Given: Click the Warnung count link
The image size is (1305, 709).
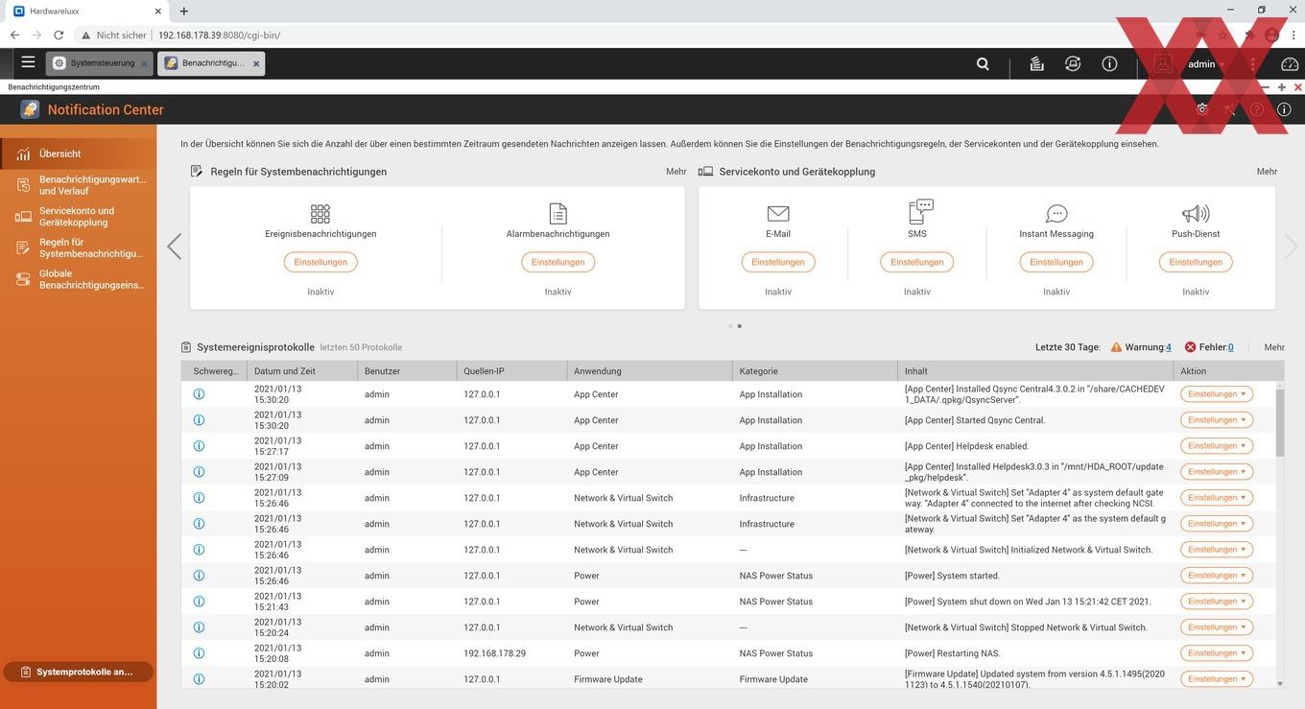Looking at the screenshot, I should (1168, 347).
